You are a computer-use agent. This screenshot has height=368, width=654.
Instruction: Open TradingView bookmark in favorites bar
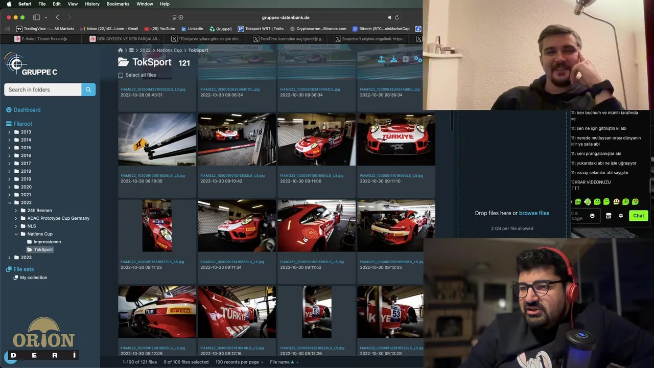(x=45, y=29)
